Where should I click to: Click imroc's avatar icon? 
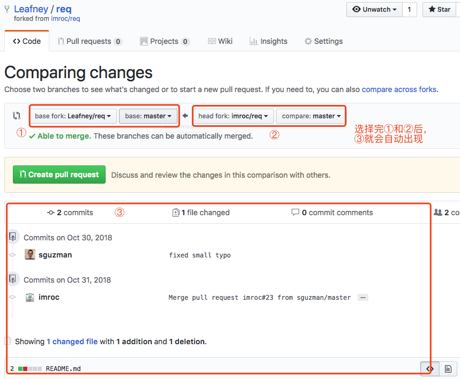(30, 297)
